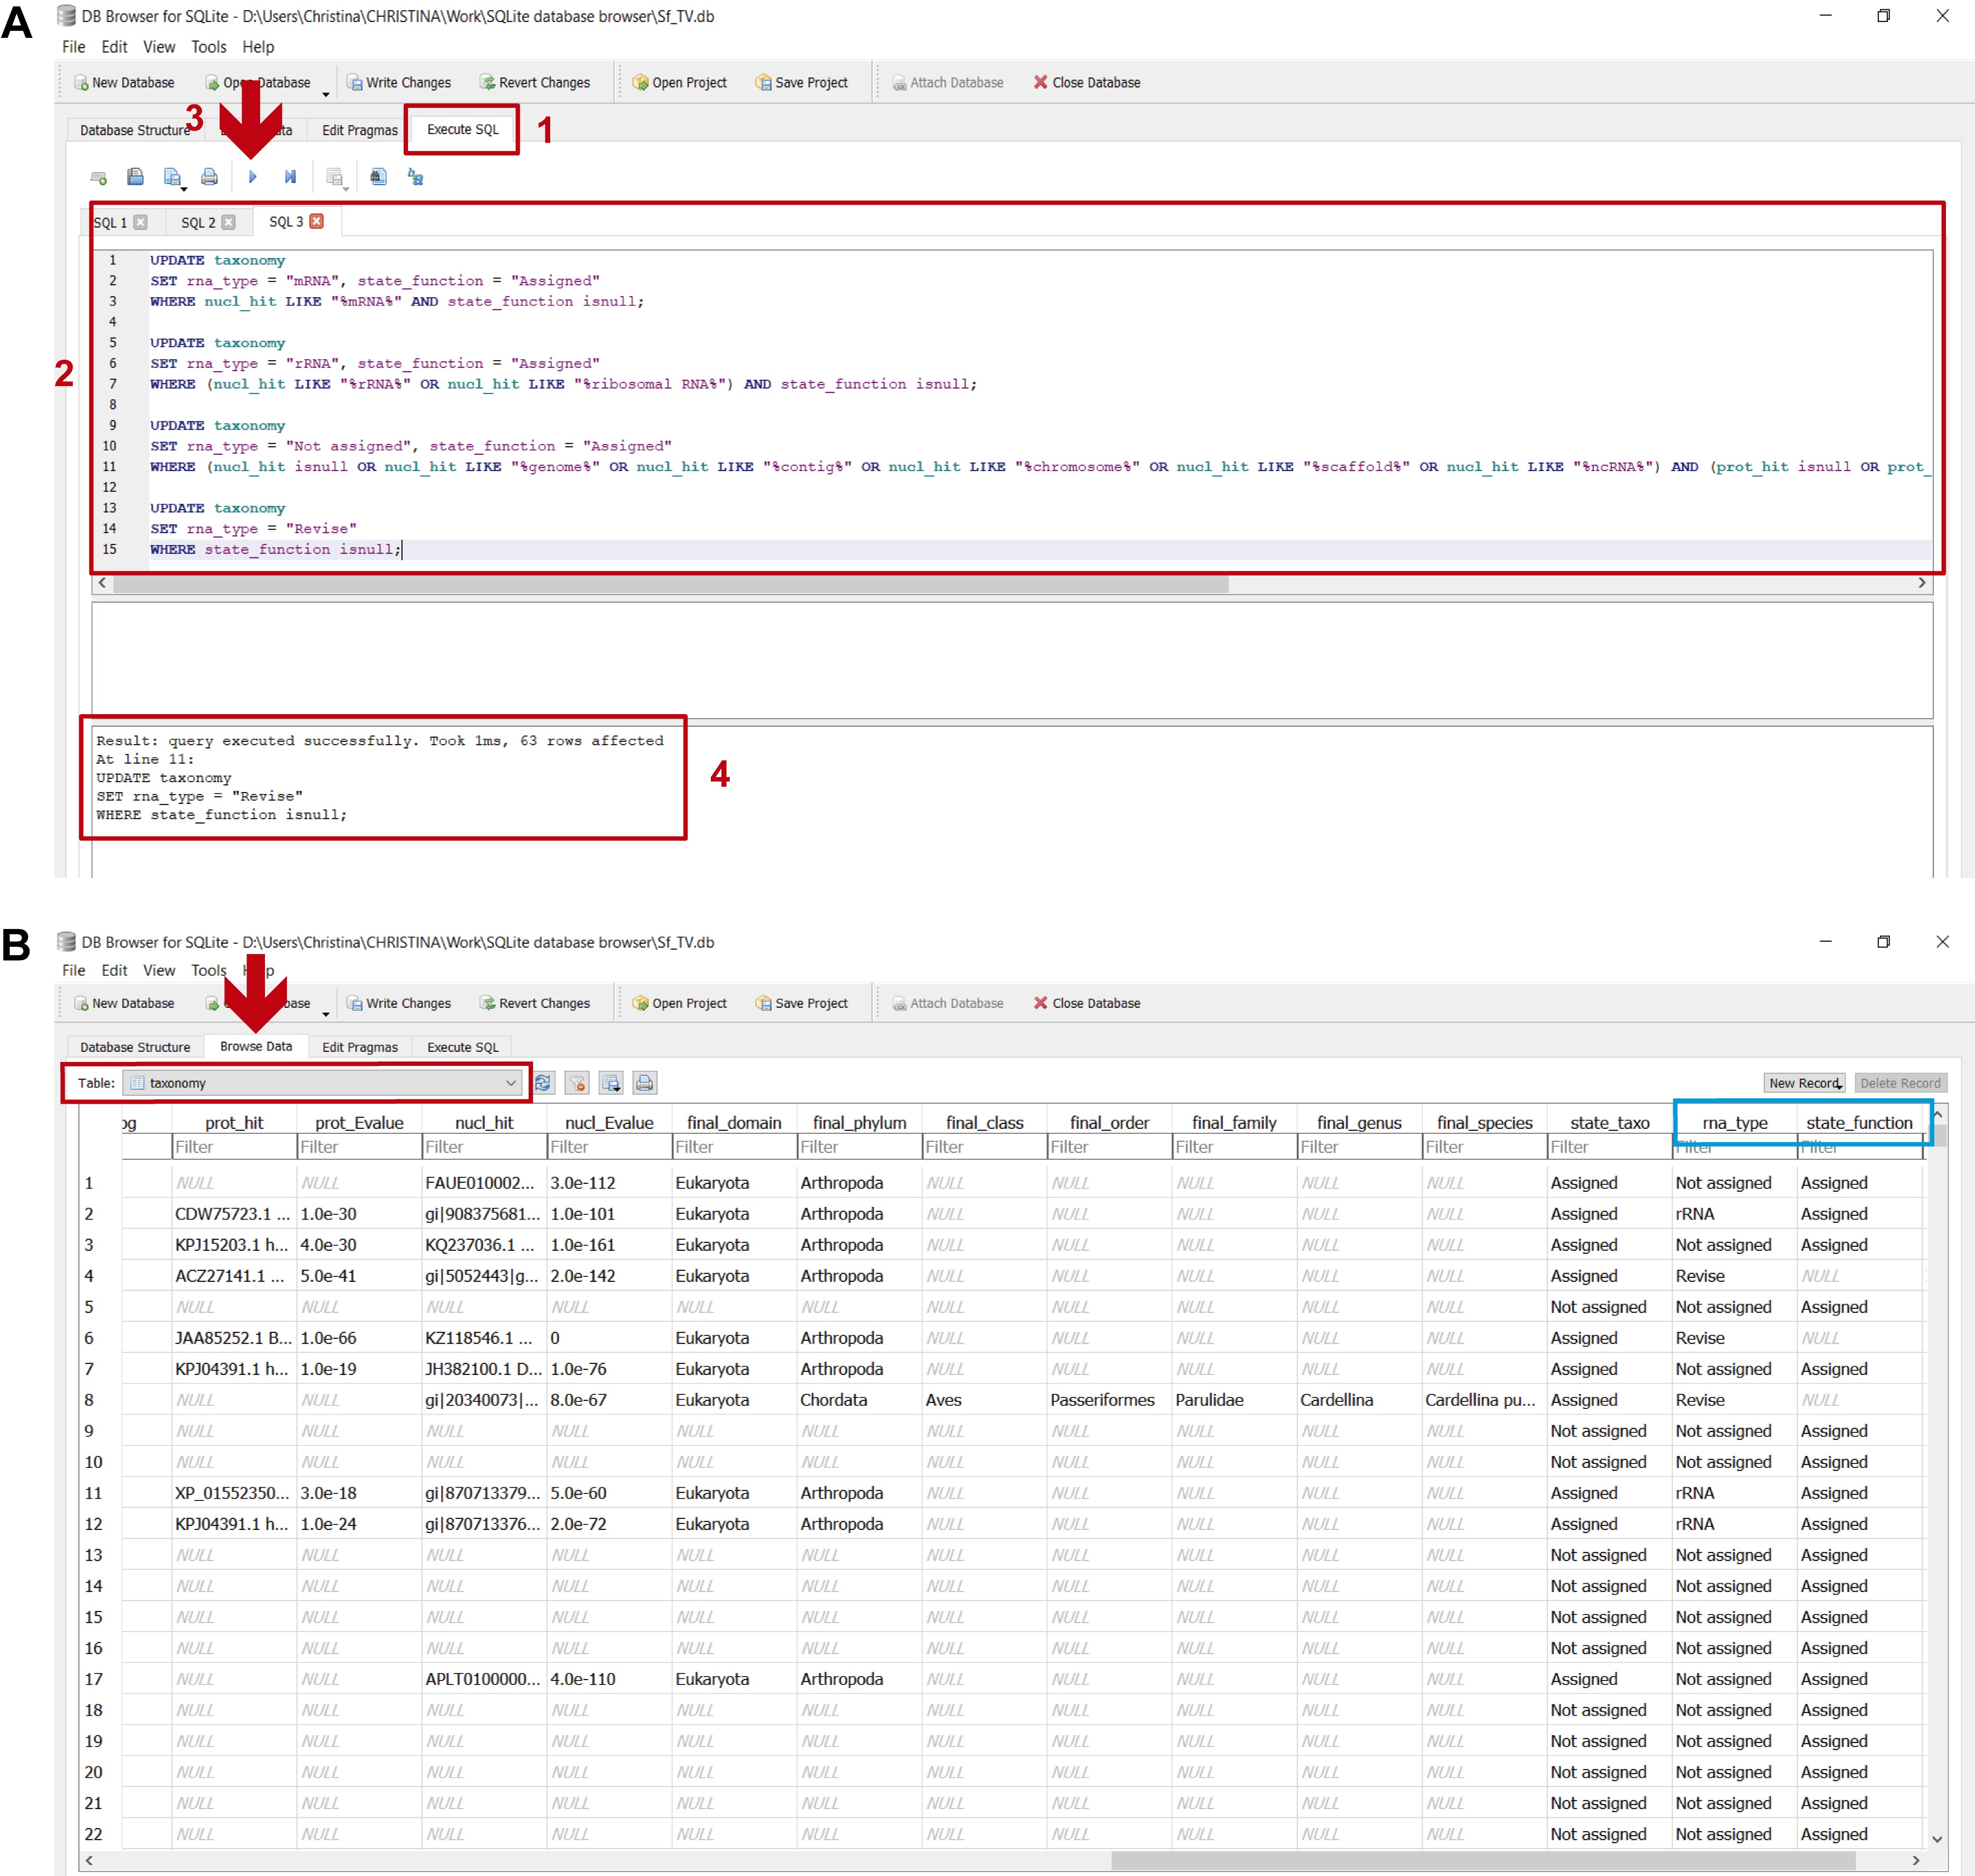Click the Filter field under final_phylum

[x=859, y=1147]
